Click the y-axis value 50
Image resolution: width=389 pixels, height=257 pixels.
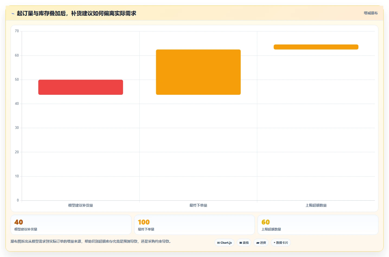[17, 80]
